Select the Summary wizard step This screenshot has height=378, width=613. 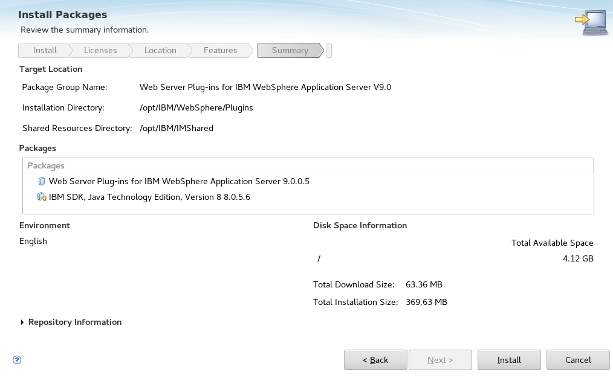click(290, 50)
